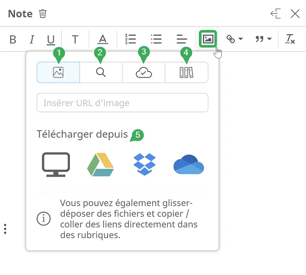Toggle italic formatting

click(32, 39)
